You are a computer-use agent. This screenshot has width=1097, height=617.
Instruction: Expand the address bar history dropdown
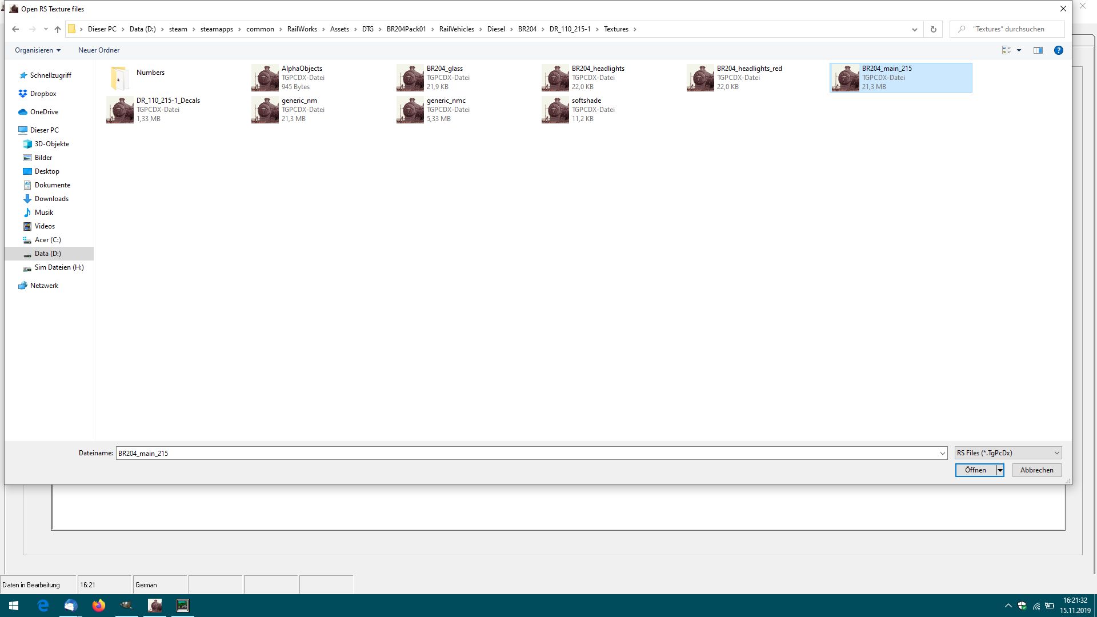[914, 29]
